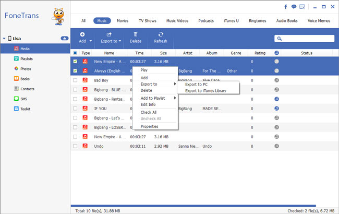Click the music type icon for IF YOU
This screenshot has height=214, width=339.
85,109
